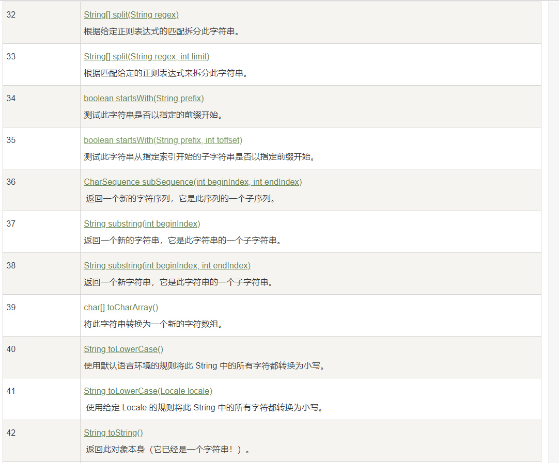Open startsWith(String prefix, int toffset) link

(x=163, y=140)
